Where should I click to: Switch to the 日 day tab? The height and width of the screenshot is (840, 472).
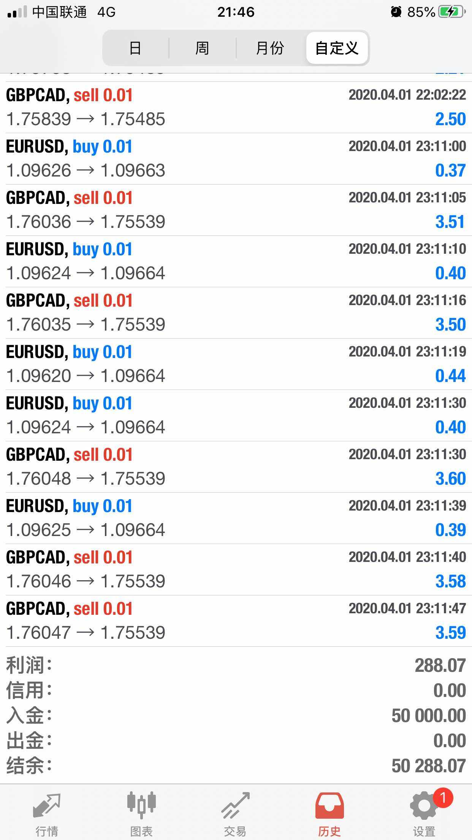click(x=135, y=48)
